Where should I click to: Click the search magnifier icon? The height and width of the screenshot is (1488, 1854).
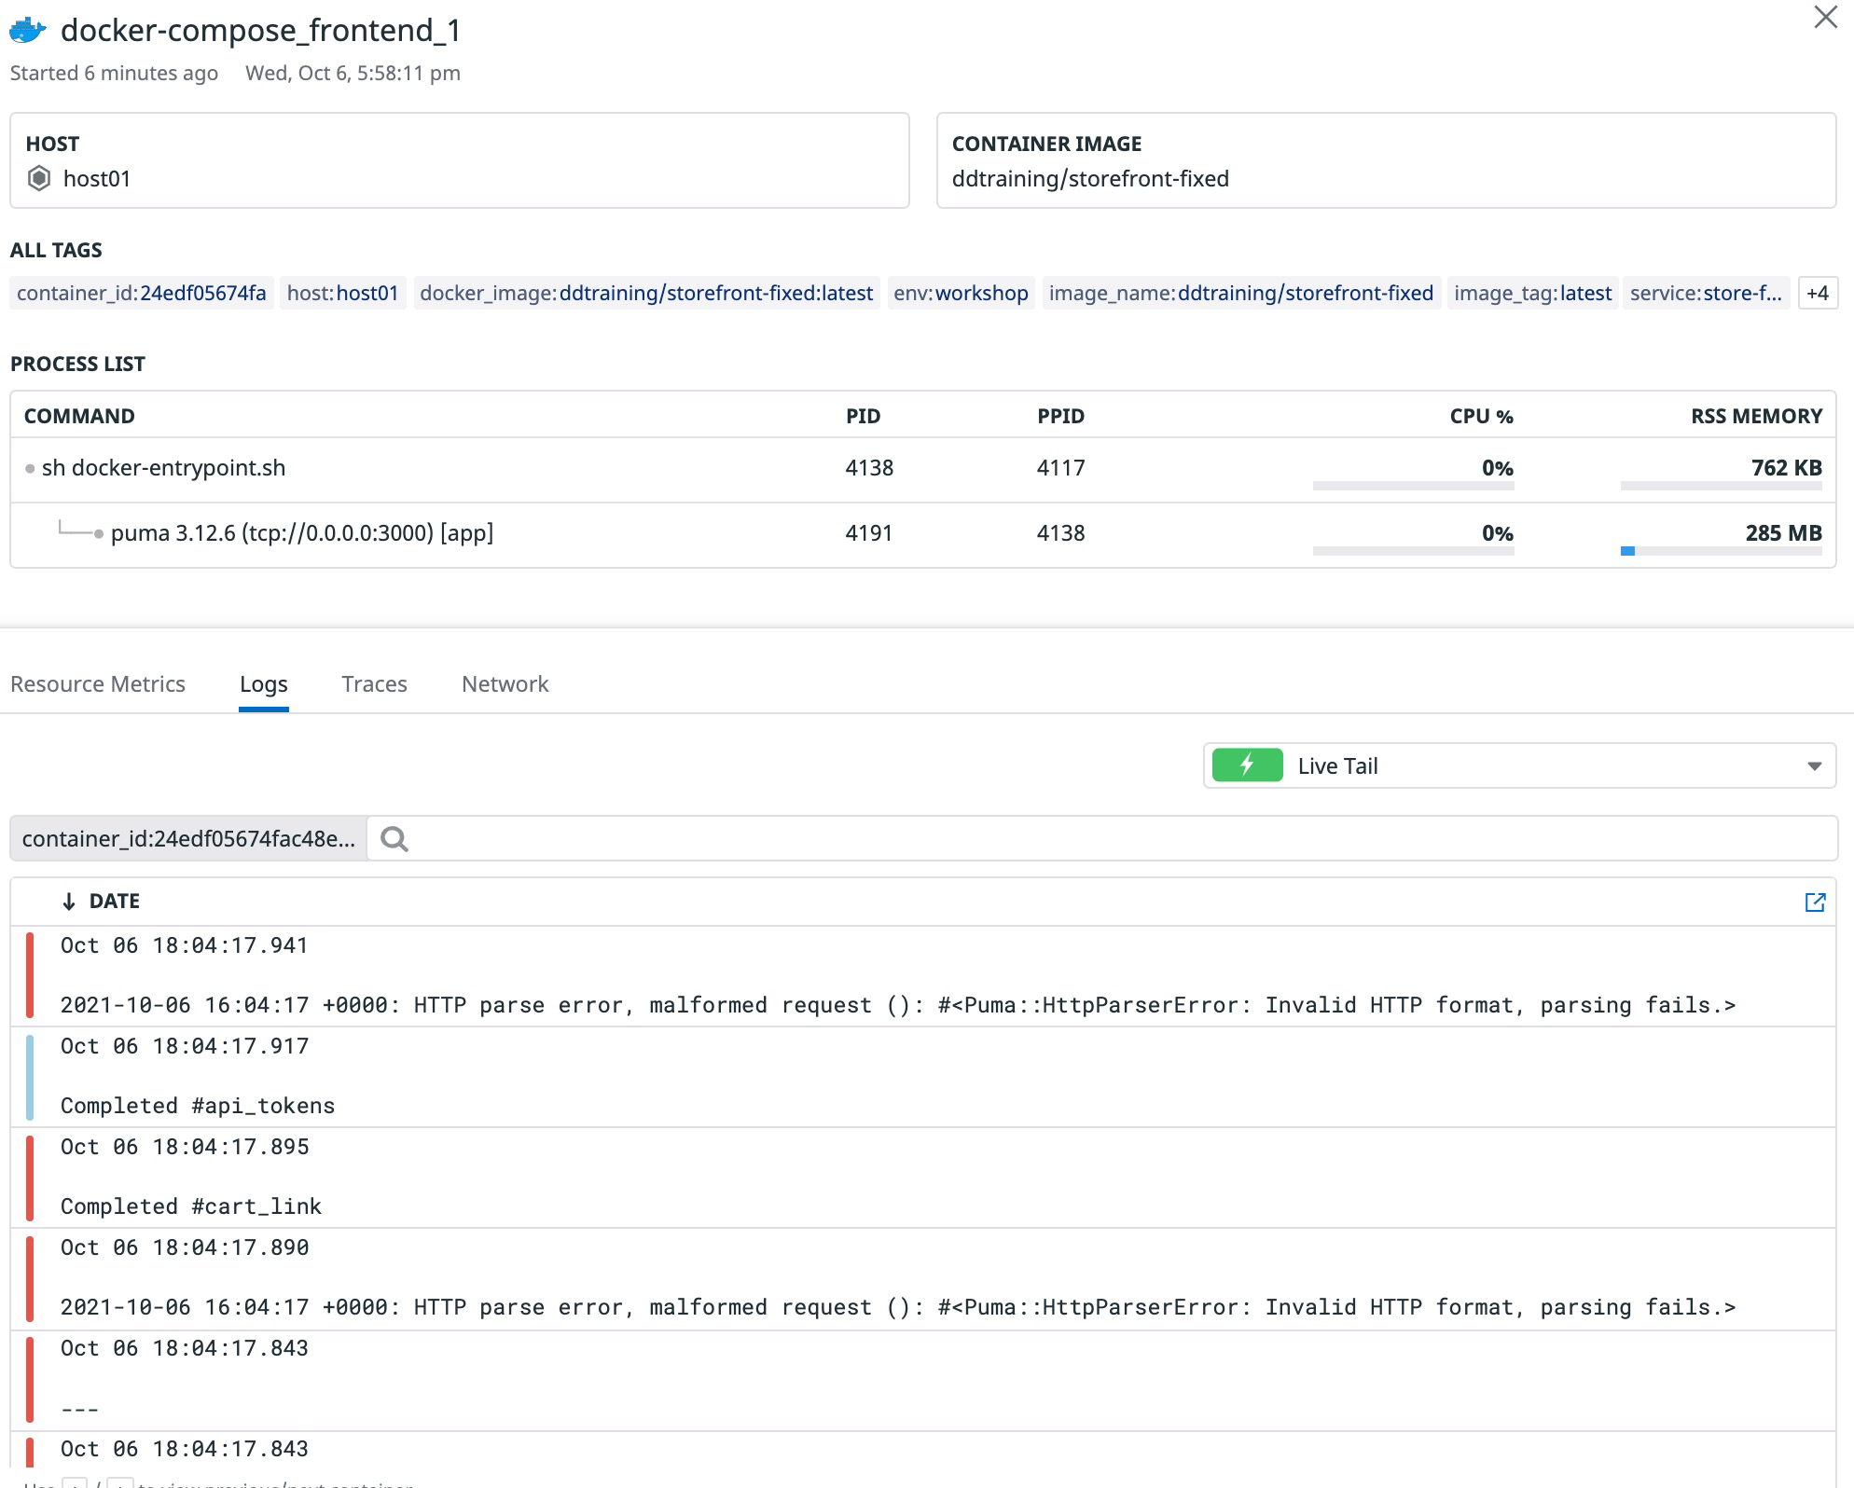394,839
